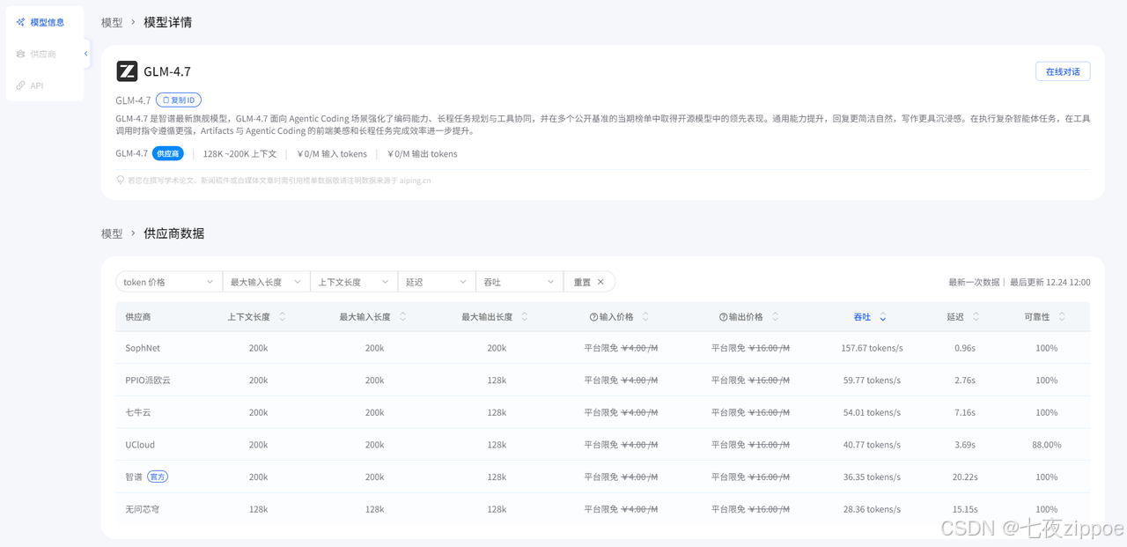
Task: Click the lightbulb icon in citation note
Action: click(x=121, y=180)
